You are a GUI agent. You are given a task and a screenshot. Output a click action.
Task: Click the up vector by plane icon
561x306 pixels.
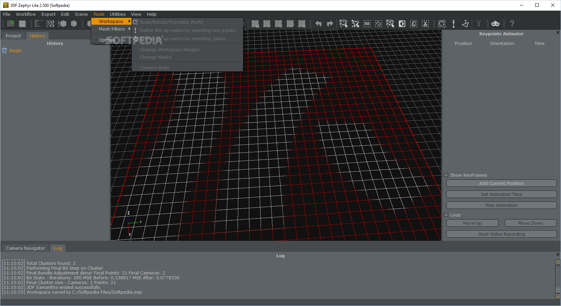pyautogui.click(x=465, y=24)
